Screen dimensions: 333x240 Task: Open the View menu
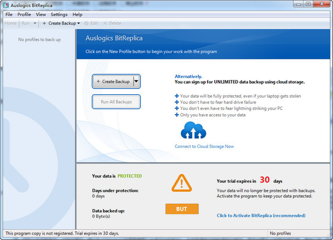pyautogui.click(x=41, y=14)
